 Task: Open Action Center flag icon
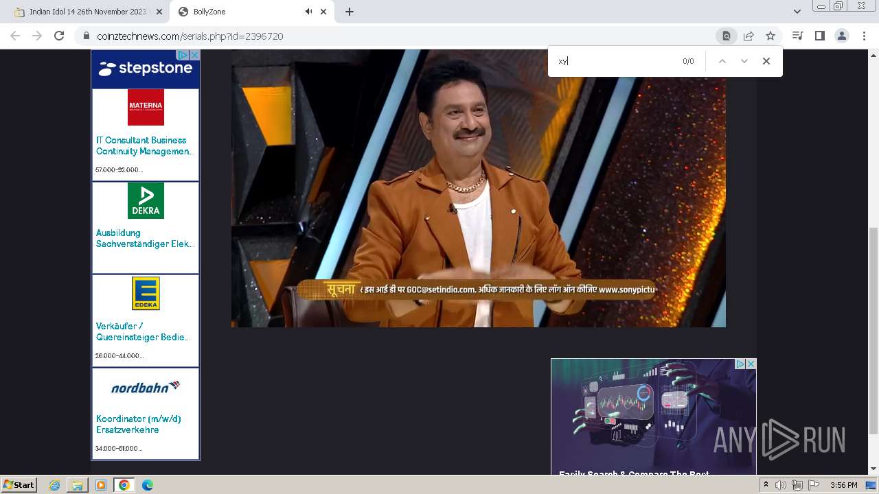click(x=814, y=485)
